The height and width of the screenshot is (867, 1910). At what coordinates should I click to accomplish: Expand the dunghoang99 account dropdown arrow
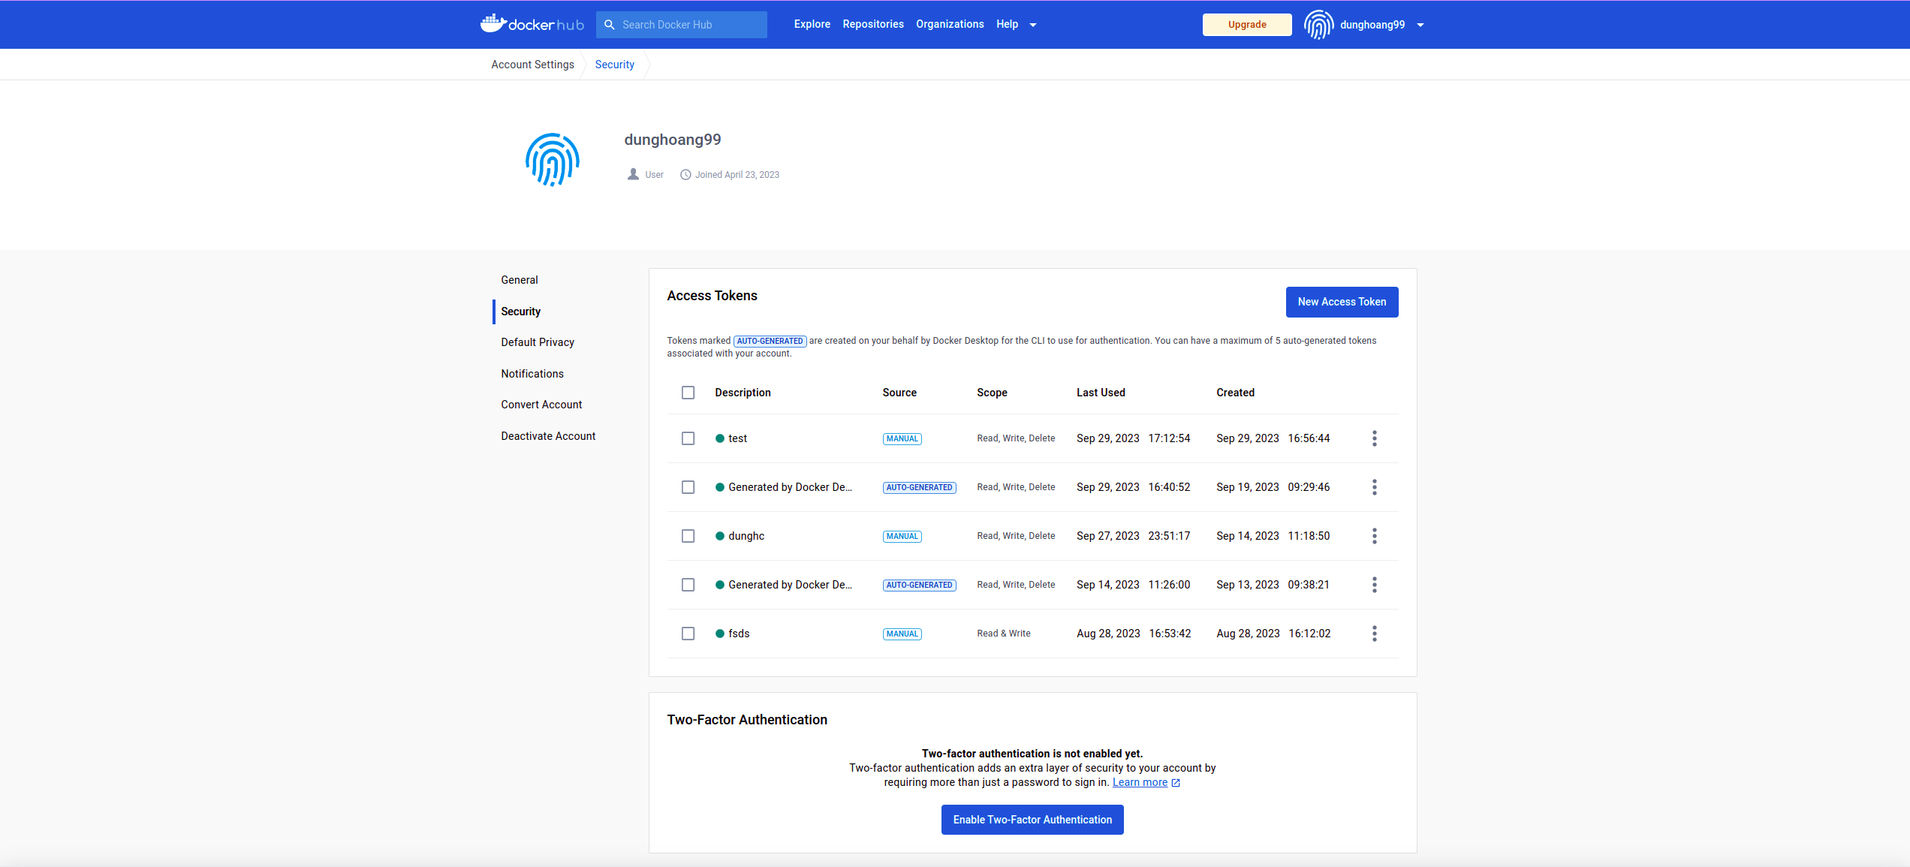click(1420, 25)
